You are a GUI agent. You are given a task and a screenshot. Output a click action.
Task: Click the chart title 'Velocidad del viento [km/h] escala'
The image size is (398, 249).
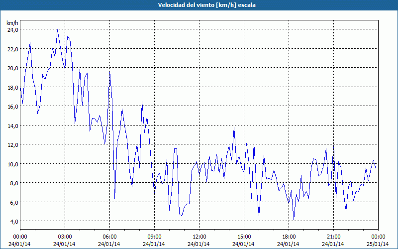pyautogui.click(x=206, y=5)
